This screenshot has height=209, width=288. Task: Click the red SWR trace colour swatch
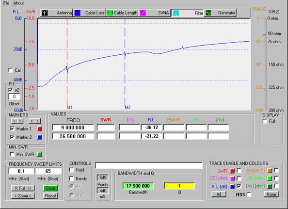(232, 171)
